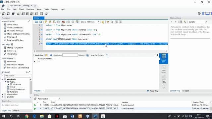Viewport: 212px width, 119px height.
Task: Switch to the Session tab
Action: 16,111
